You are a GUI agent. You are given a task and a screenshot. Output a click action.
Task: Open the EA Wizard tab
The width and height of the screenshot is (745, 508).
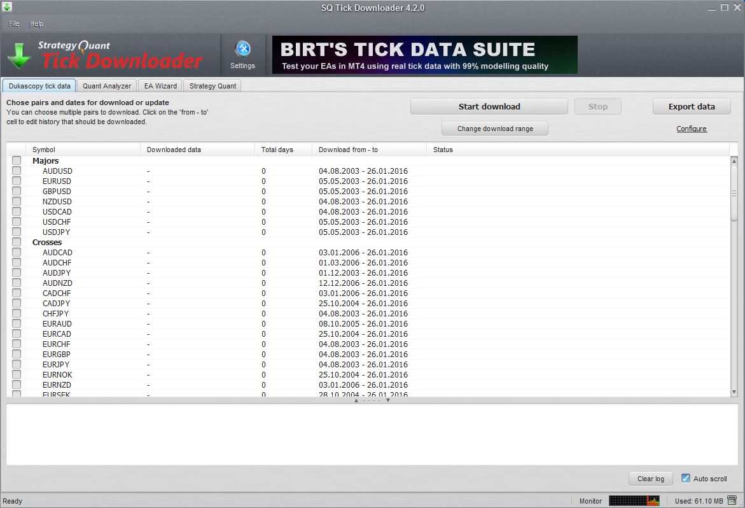[x=160, y=85]
